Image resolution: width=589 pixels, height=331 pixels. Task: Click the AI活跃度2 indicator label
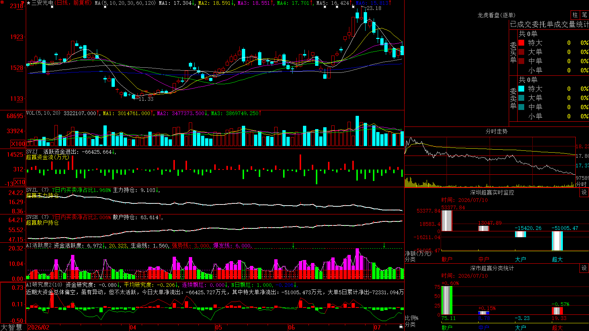click(39, 245)
